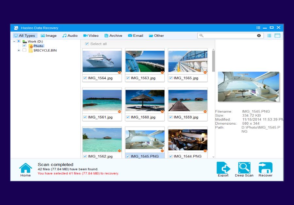Start a Deep Scan

[x=244, y=167]
